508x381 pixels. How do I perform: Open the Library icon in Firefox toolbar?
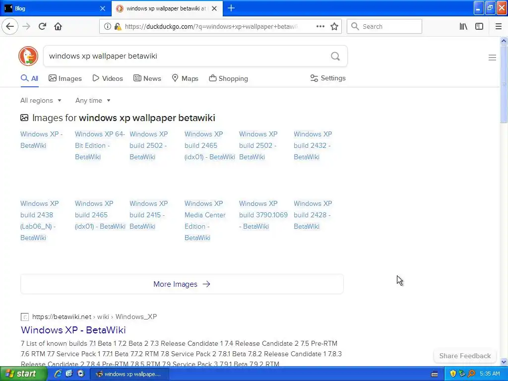(x=463, y=27)
